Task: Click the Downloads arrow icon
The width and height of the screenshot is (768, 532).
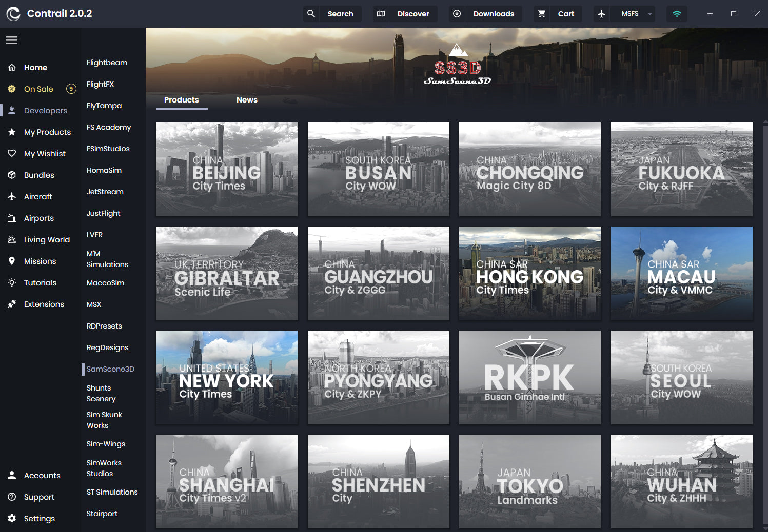Action: pyautogui.click(x=457, y=14)
